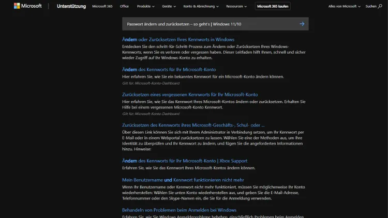Open the Xbox Support password link
The width and height of the screenshot is (388, 218).
(x=185, y=161)
